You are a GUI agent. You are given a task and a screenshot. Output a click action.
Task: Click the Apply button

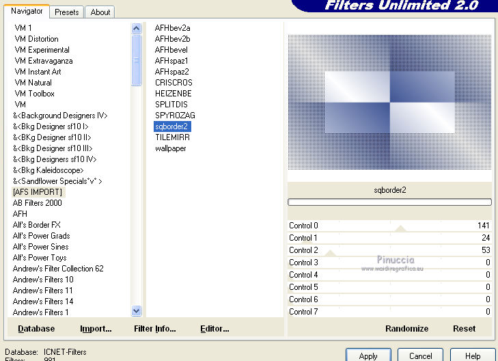(x=368, y=356)
